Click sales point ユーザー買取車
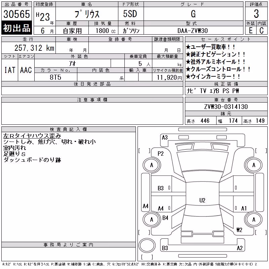269x269 pixels. (210, 47)
